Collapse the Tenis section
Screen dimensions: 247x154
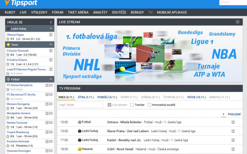tap(51, 45)
